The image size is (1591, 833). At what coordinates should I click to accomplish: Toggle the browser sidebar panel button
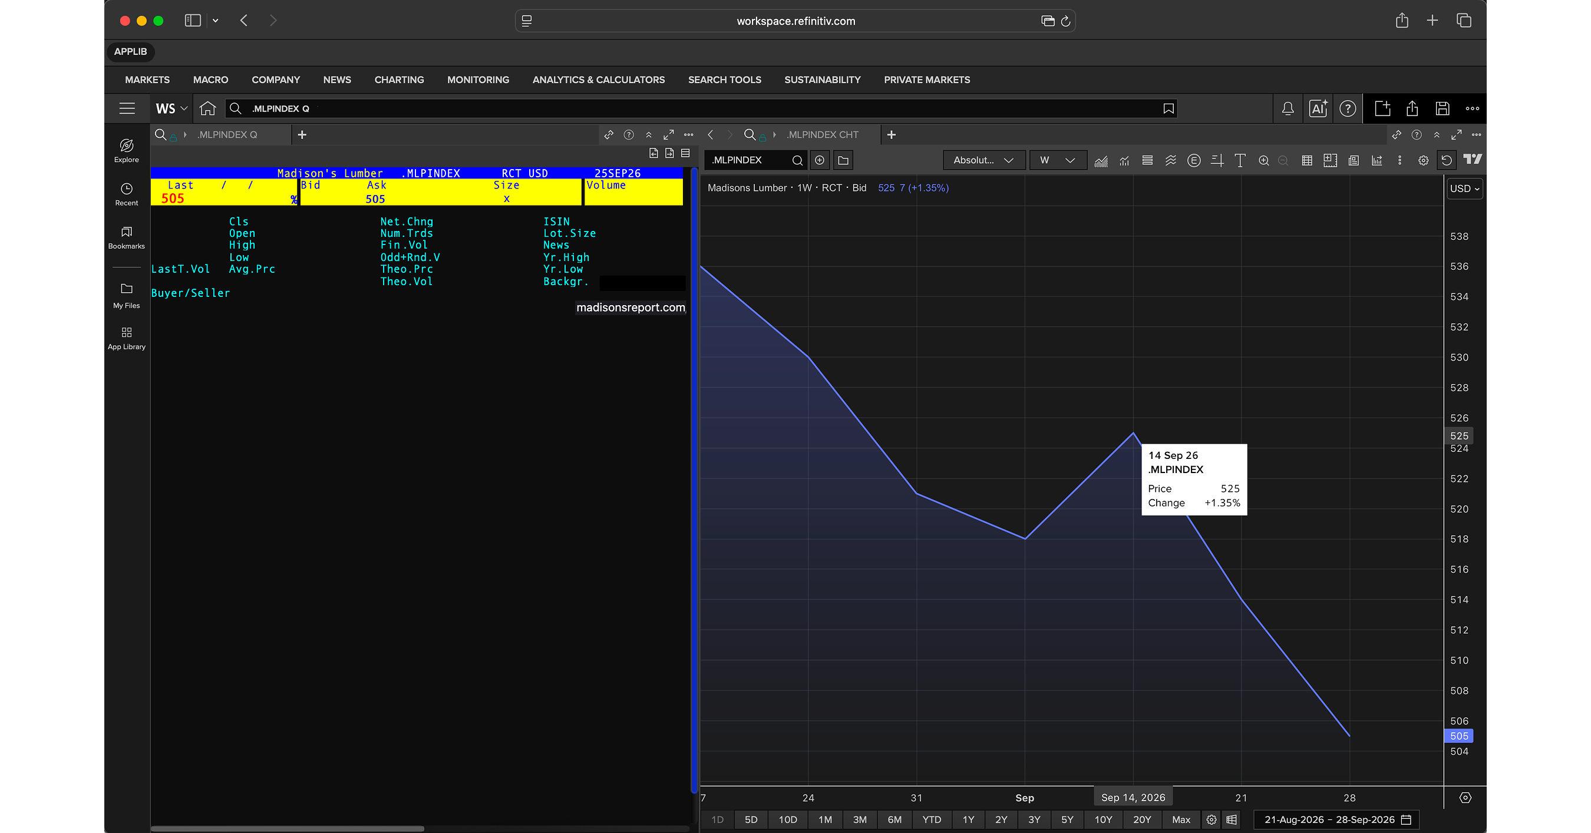[193, 21]
